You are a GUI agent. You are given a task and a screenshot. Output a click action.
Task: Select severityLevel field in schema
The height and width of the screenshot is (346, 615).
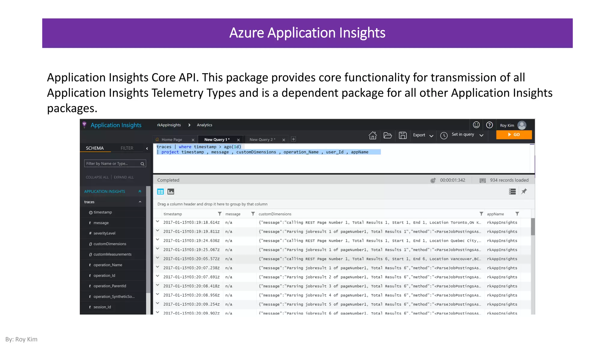tap(104, 233)
